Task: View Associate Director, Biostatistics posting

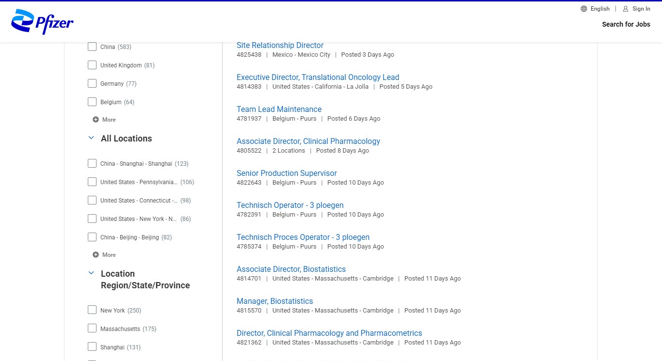Action: click(291, 269)
